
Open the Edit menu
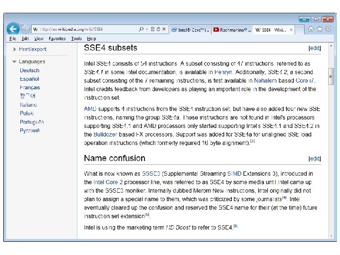(25, 39)
